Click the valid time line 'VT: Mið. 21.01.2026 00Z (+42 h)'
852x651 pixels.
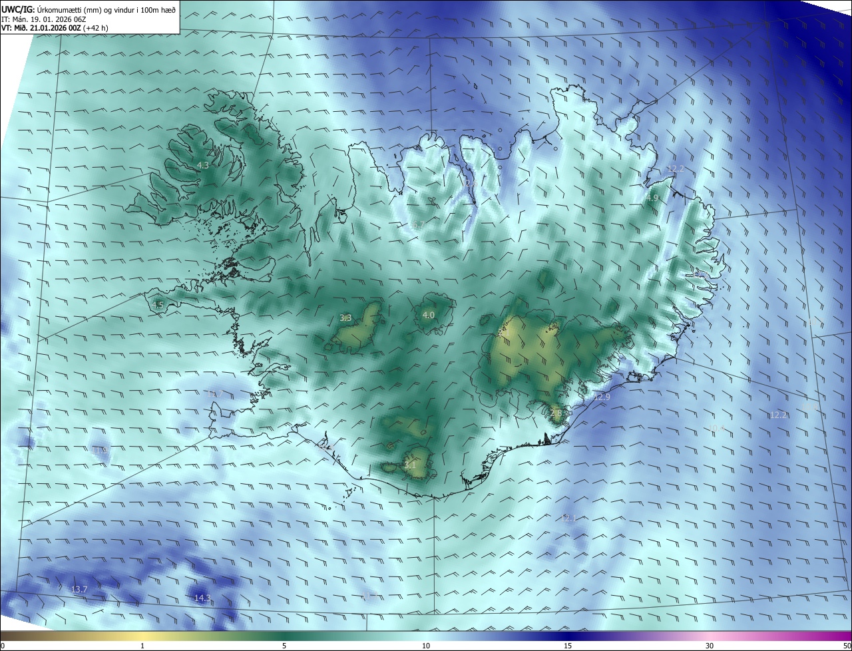(55, 29)
